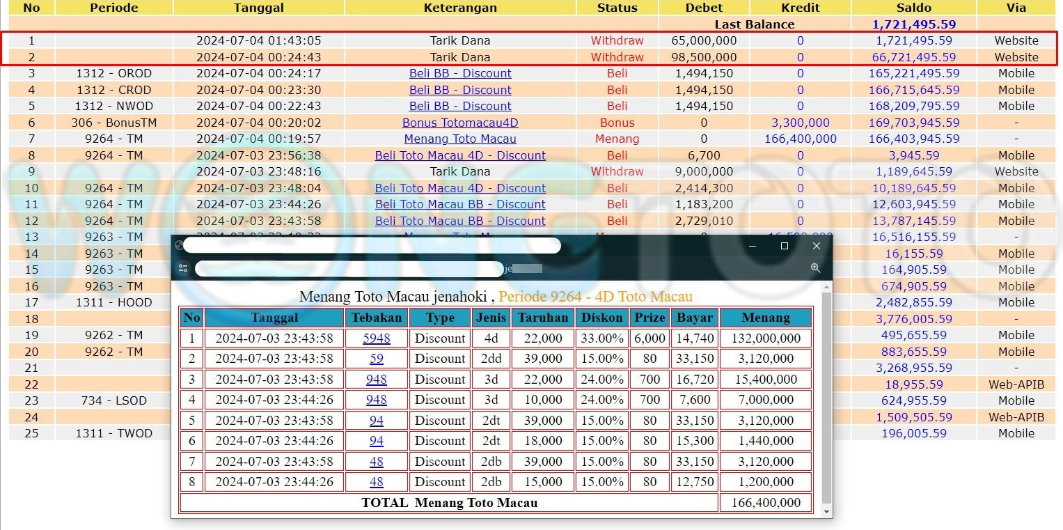
Task: Open Beli BB - Discount for 1312 - OROD
Action: 460,73
